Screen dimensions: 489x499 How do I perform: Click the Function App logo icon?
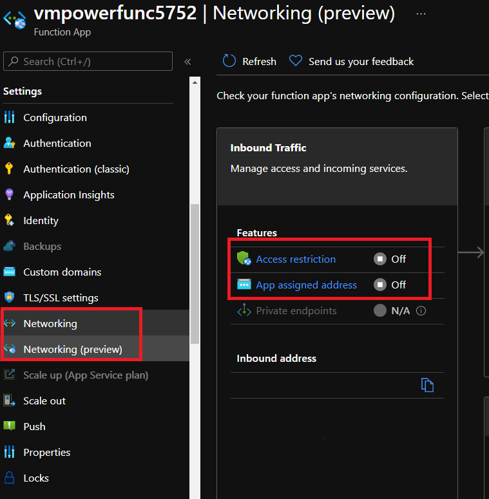tap(15, 20)
